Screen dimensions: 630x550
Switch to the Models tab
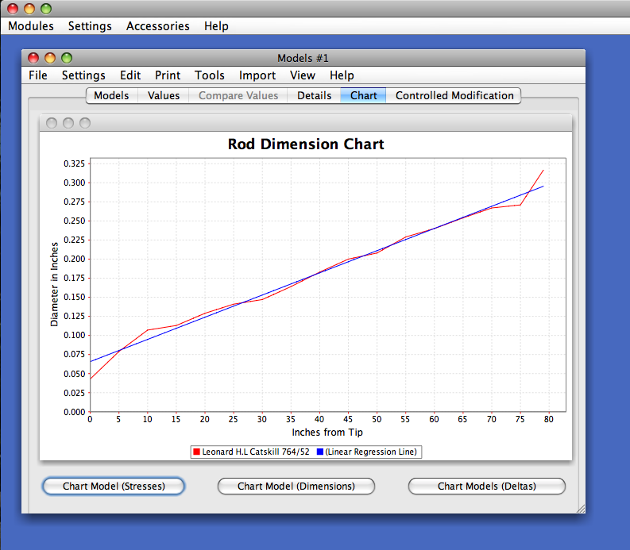pos(112,95)
